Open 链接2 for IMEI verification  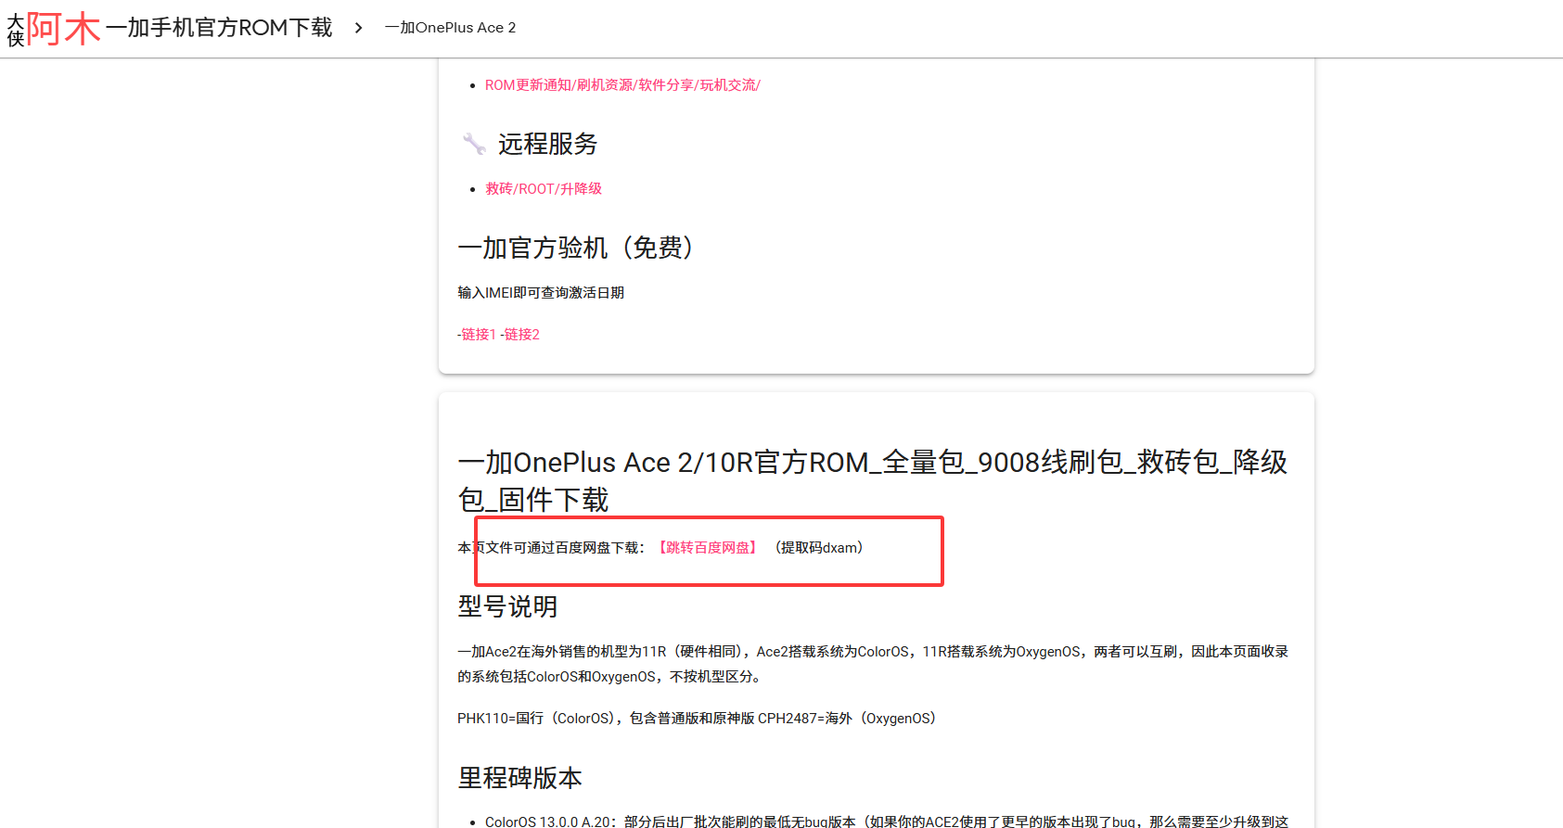(520, 335)
